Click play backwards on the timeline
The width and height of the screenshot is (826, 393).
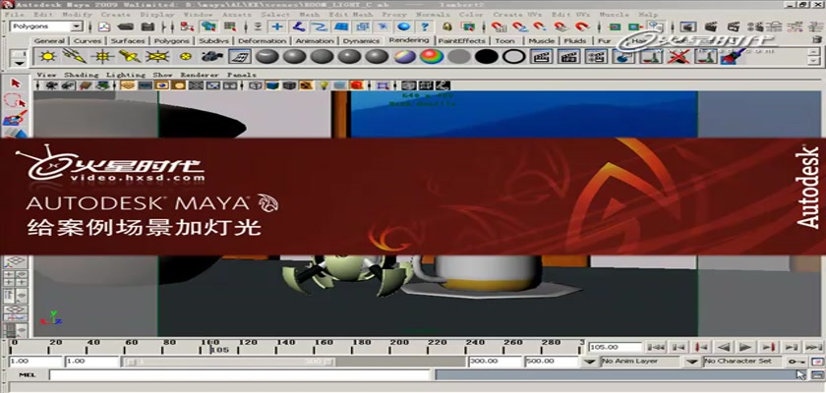(724, 347)
